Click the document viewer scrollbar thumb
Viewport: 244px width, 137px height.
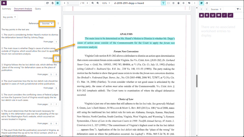pos(197,81)
